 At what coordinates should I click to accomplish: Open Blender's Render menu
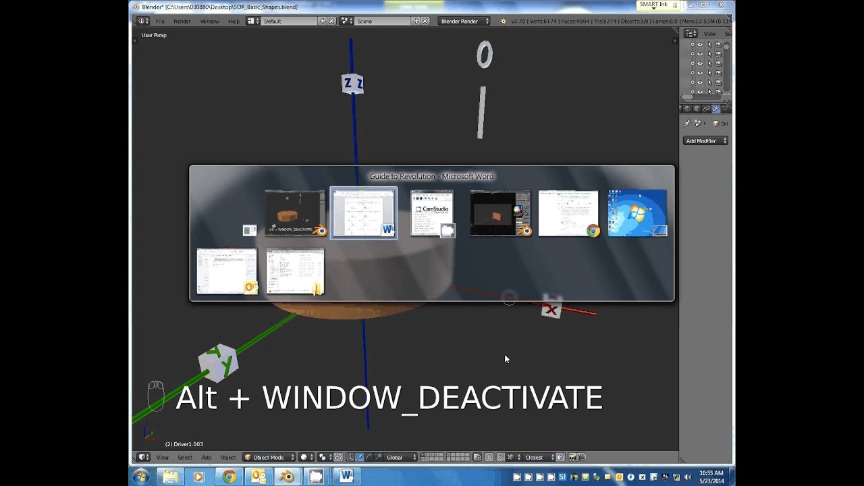(x=182, y=21)
